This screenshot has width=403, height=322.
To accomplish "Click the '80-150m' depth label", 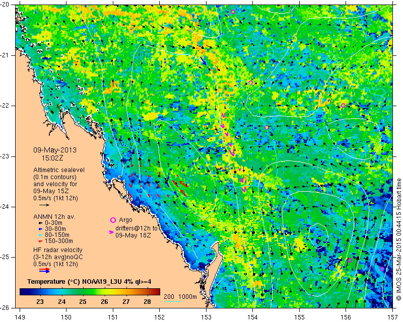I will (x=57, y=235).
